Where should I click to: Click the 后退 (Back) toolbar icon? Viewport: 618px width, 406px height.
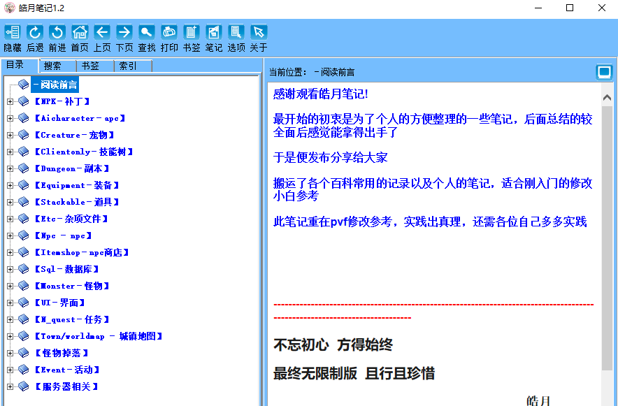tap(34, 32)
